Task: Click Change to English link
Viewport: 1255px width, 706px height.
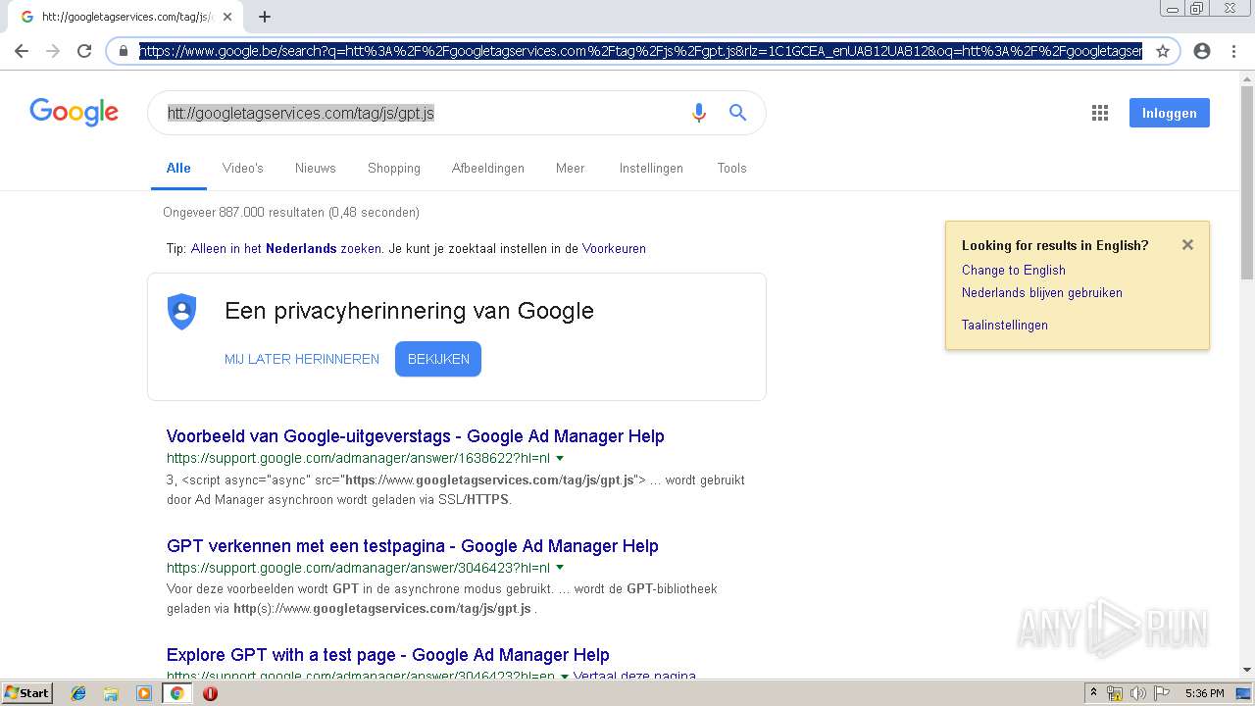Action: coord(1014,270)
